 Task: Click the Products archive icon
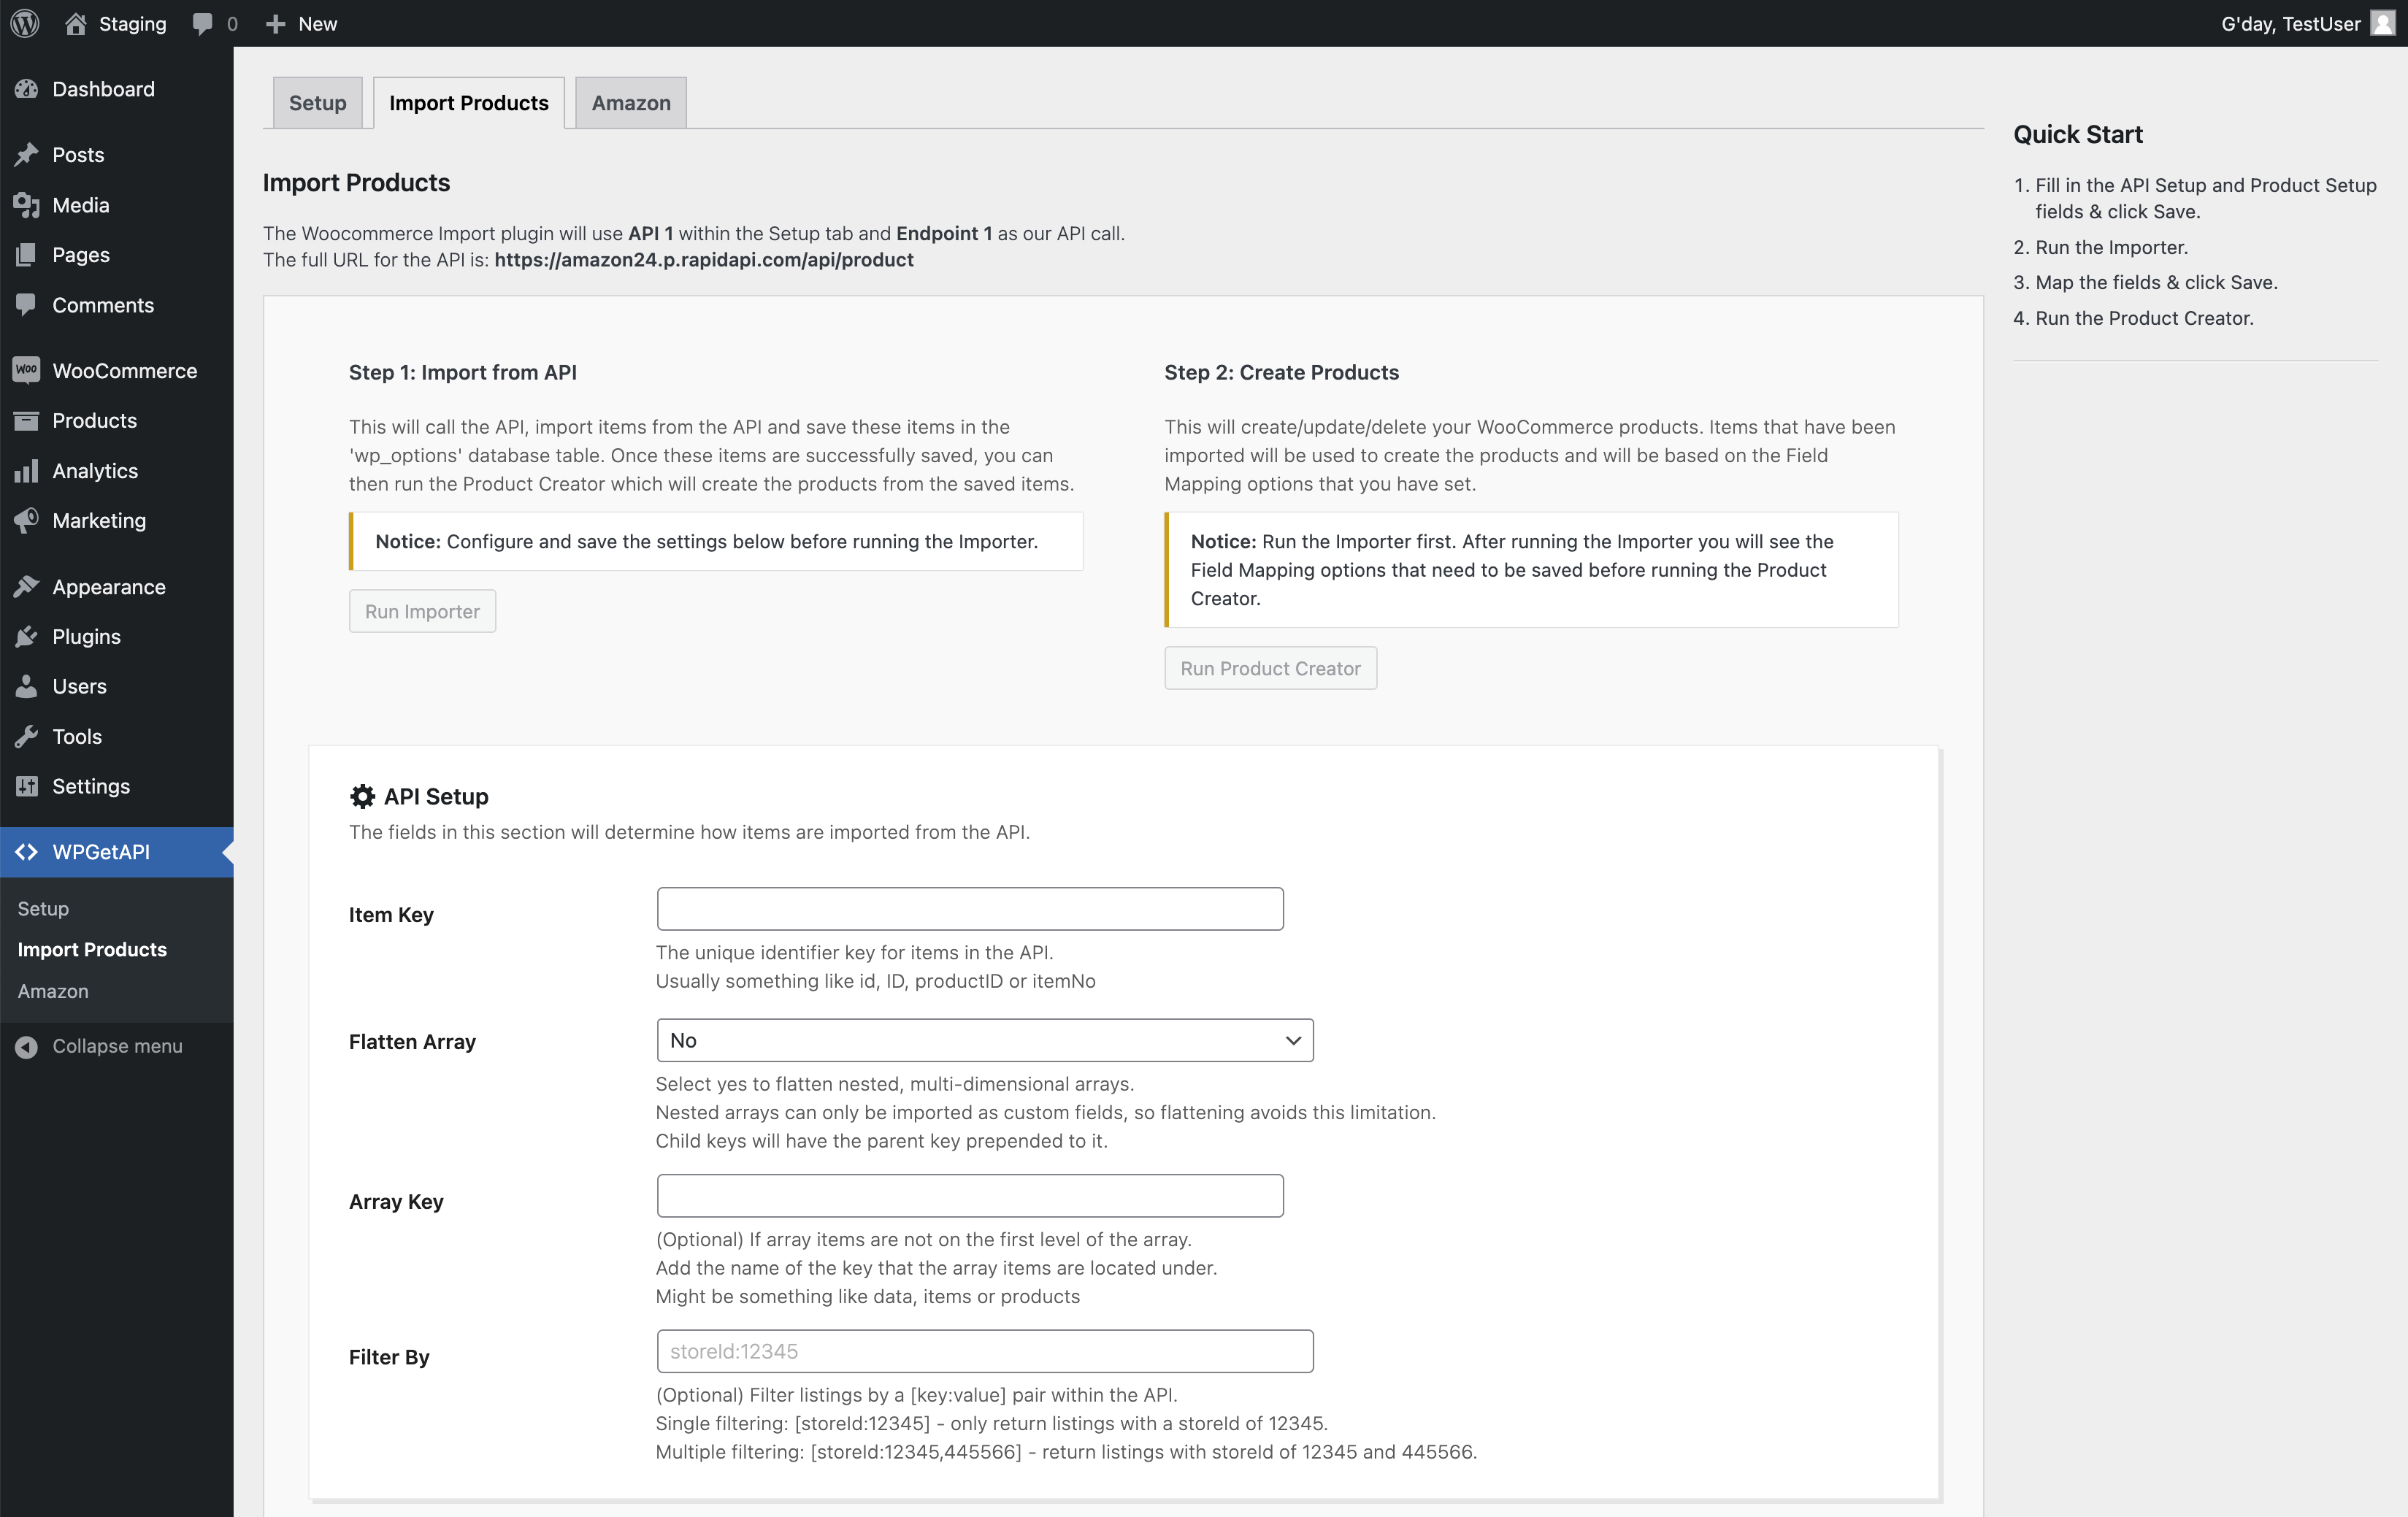point(26,420)
